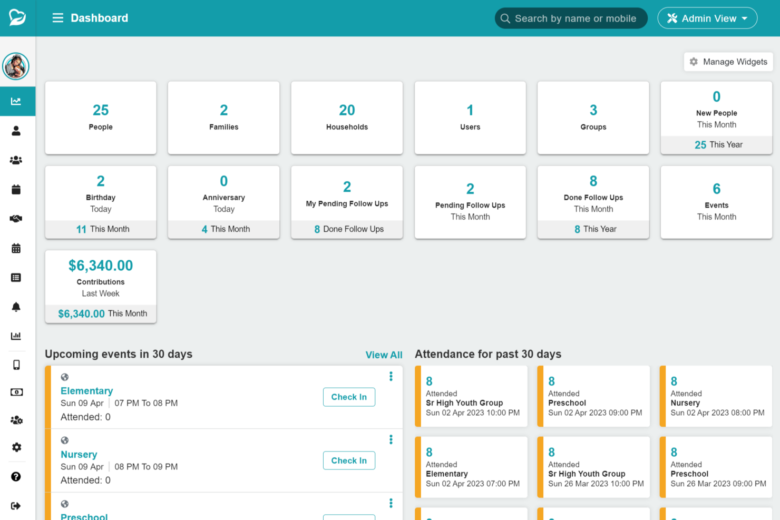Image resolution: width=780 pixels, height=520 pixels.
Task: Open Manage Widgets
Action: click(x=728, y=62)
